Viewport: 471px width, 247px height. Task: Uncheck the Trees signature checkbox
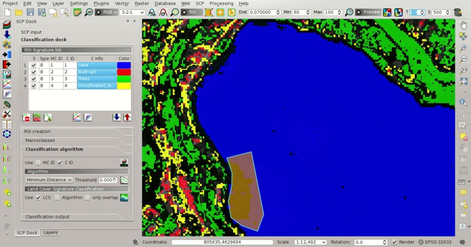click(34, 79)
